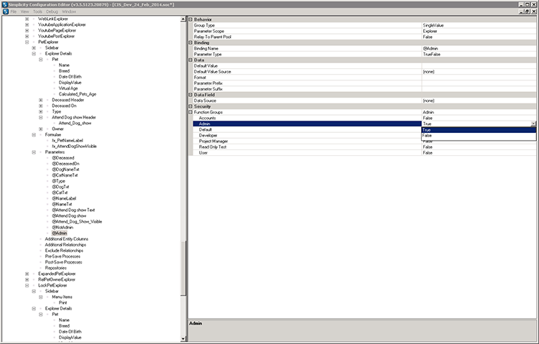Expand the Deceased On node
Viewport: 539px width, 344px height.
(x=40, y=106)
